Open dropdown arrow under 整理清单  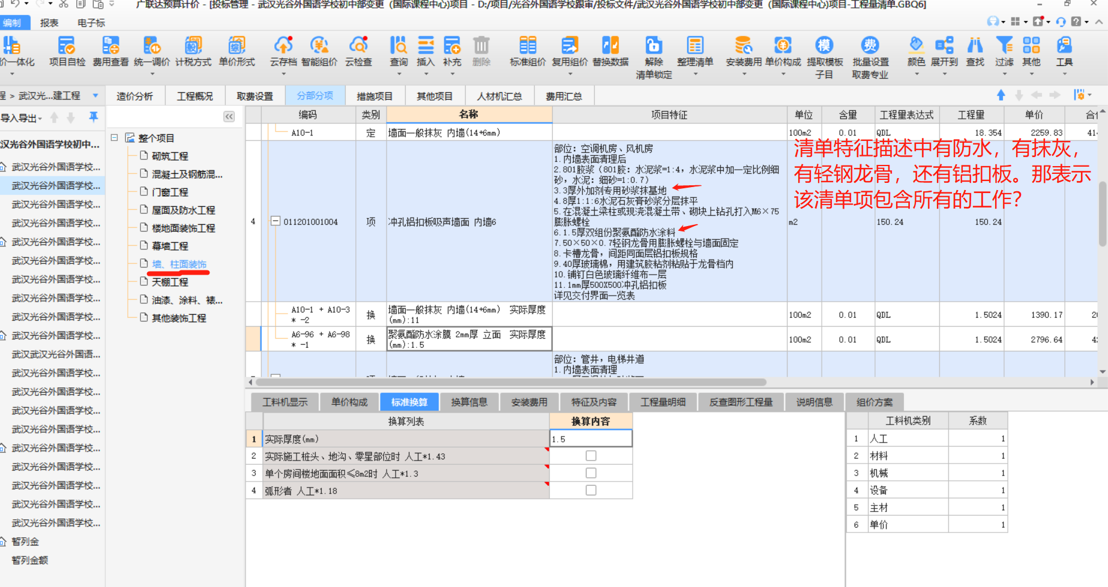coord(695,74)
